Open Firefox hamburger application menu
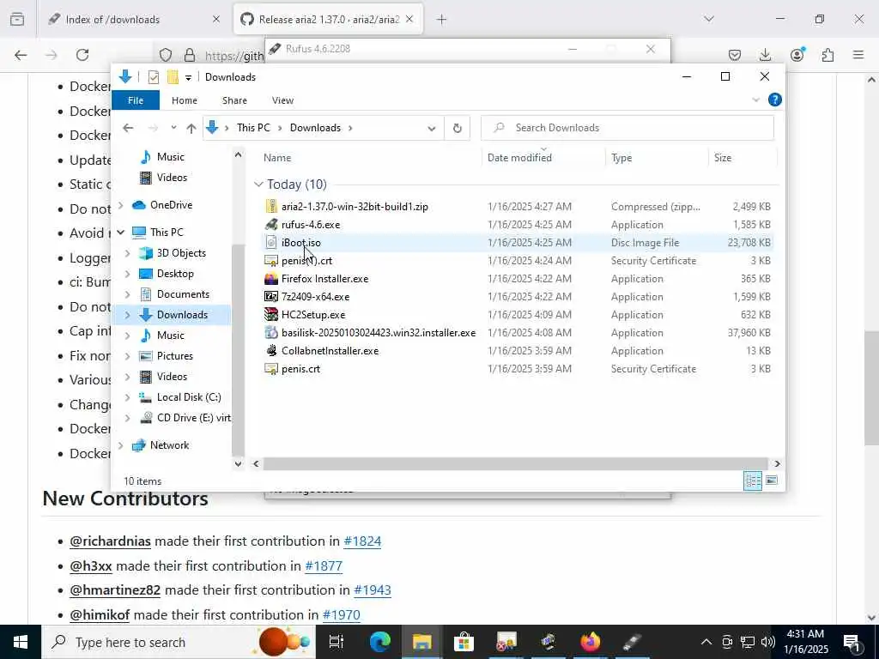This screenshot has height=659, width=879. coord(858,55)
